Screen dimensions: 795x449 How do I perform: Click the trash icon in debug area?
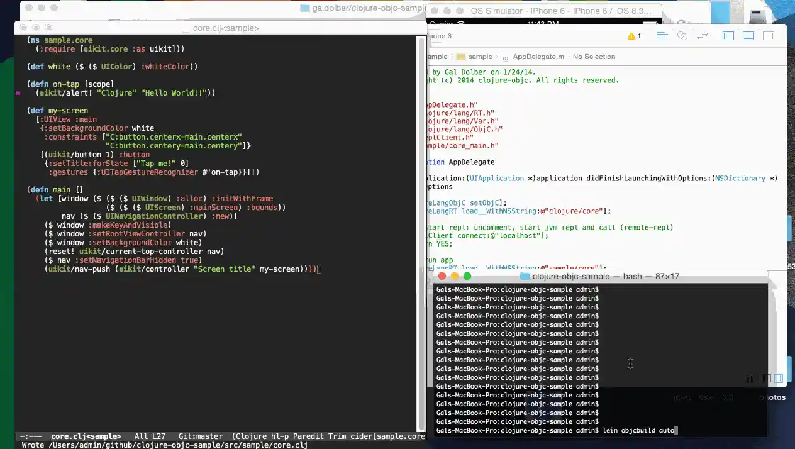click(750, 378)
